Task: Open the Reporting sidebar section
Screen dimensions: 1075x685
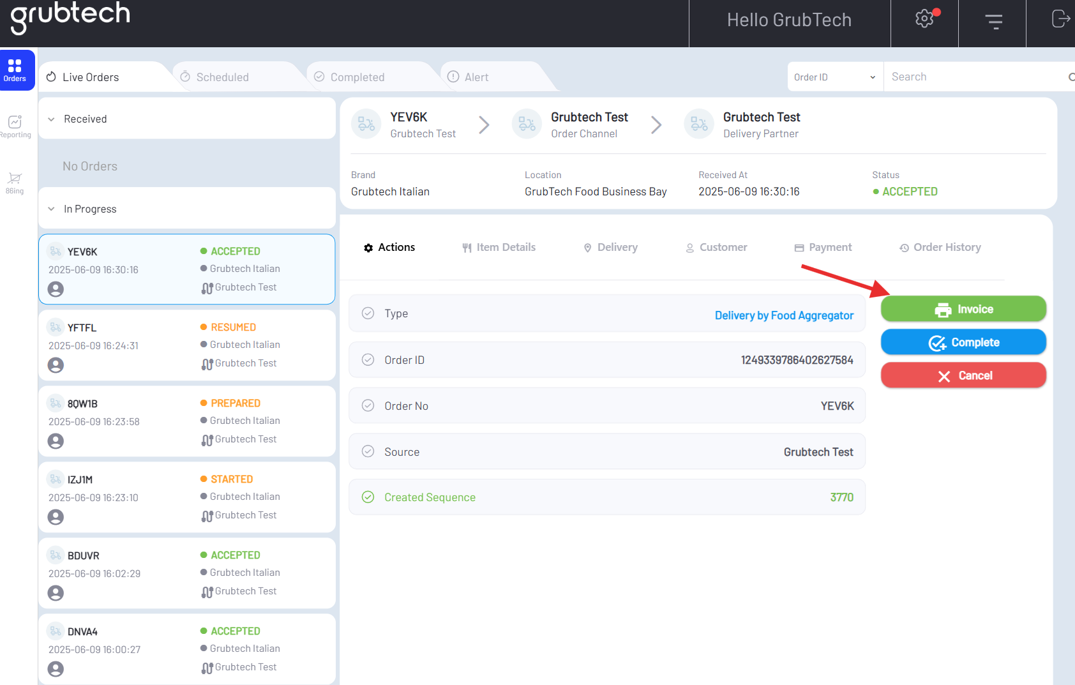Action: (x=15, y=126)
